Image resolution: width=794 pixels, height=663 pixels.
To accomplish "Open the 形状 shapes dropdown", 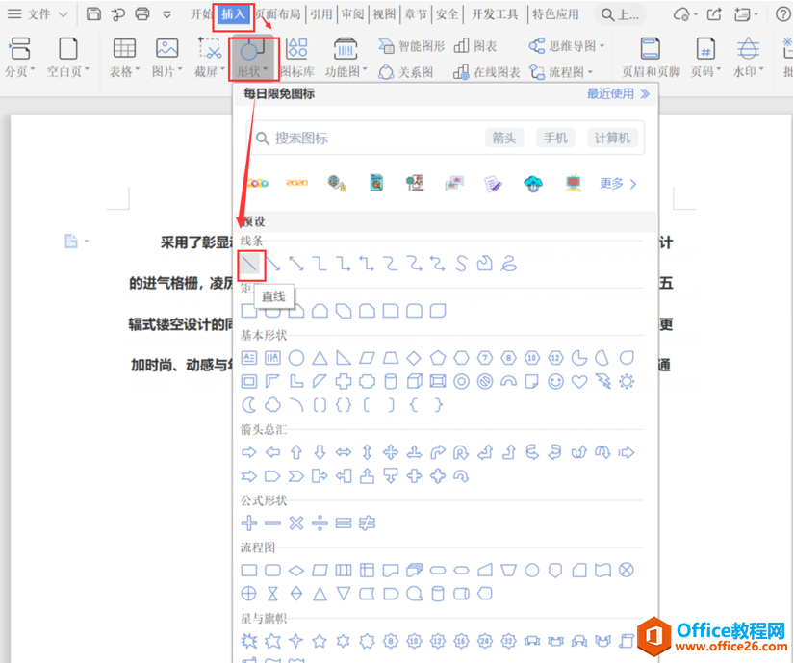I will click(253, 58).
